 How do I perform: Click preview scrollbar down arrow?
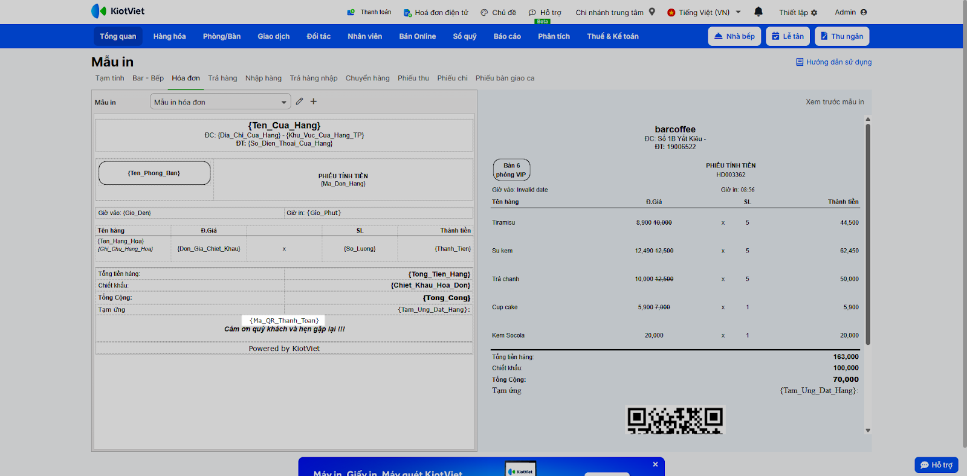point(868,430)
